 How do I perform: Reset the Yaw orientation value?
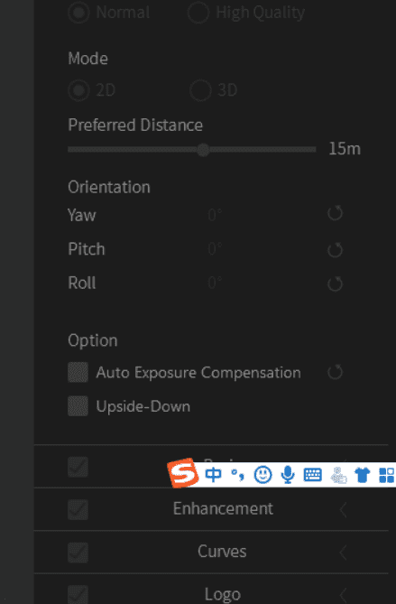click(x=335, y=213)
